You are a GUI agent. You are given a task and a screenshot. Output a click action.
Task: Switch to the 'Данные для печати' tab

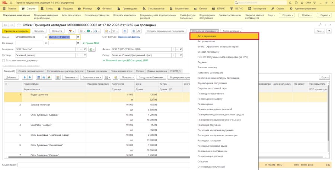click(97, 71)
